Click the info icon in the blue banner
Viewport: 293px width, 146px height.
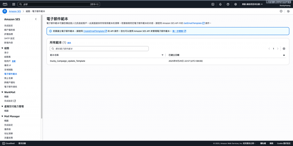pos(50,31)
